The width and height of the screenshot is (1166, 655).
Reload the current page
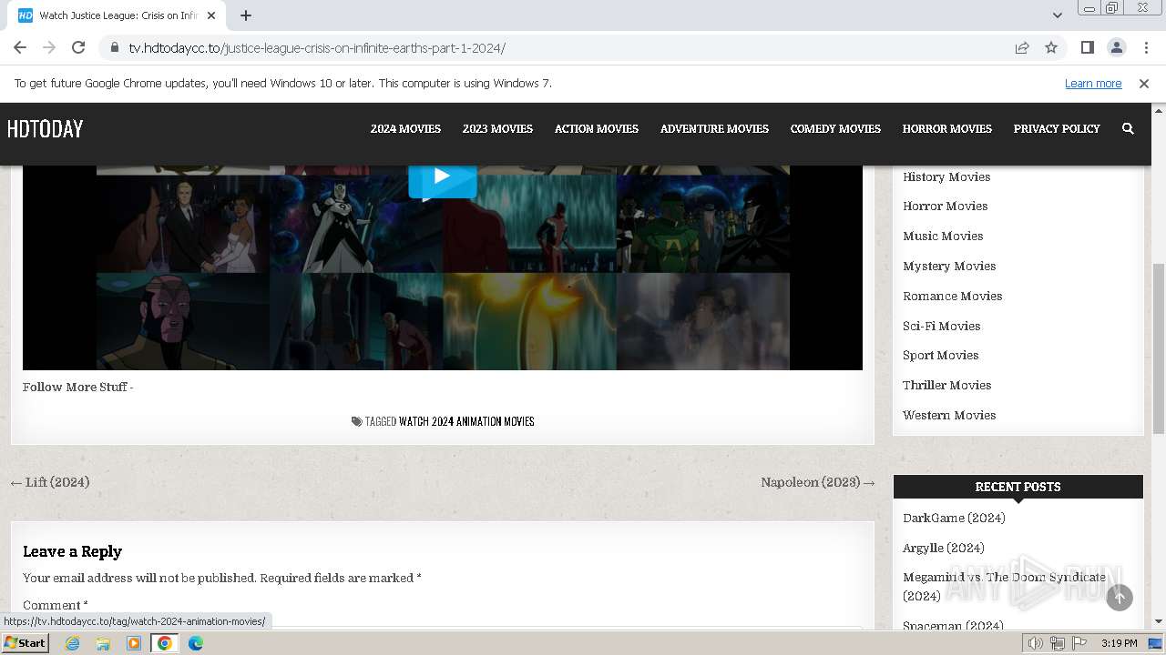point(78,47)
